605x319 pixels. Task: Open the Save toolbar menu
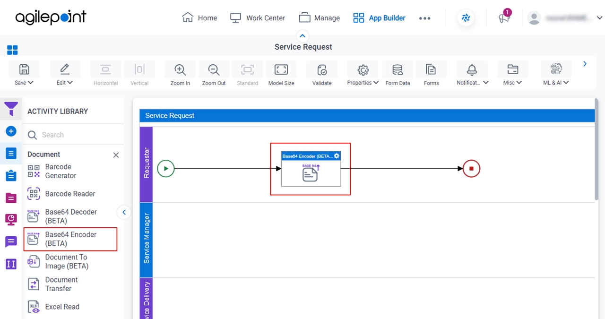[x=24, y=74]
